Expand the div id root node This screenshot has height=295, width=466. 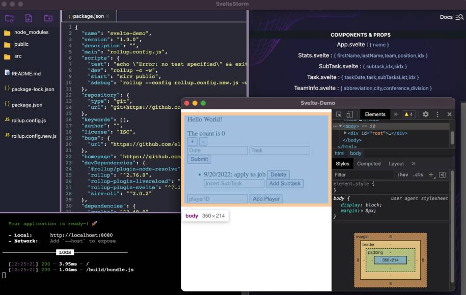[345, 133]
